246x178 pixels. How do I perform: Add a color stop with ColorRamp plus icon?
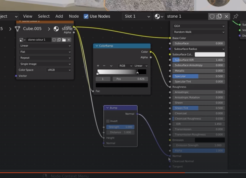[x=98, y=66]
